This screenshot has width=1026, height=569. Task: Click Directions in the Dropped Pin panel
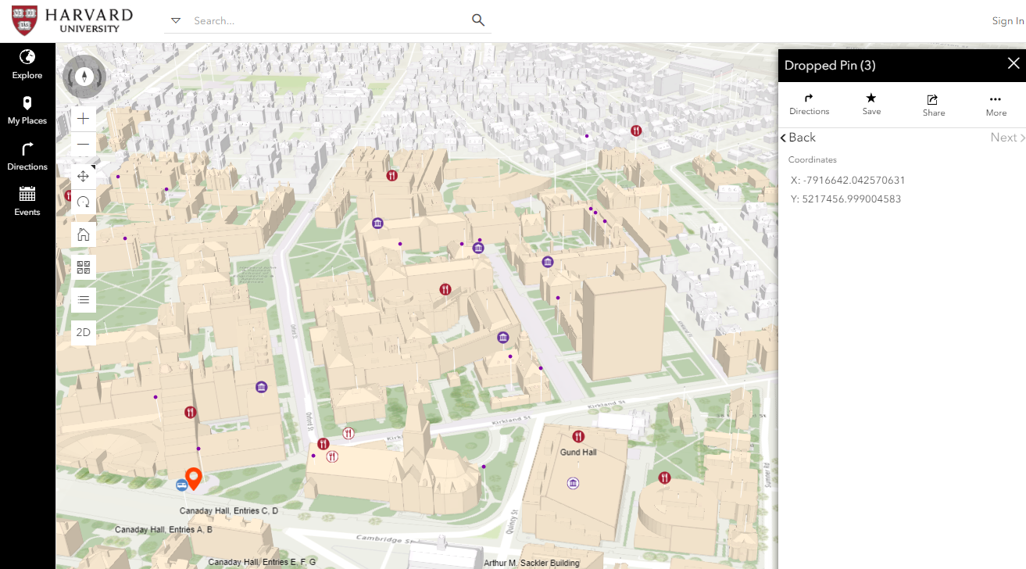pos(809,104)
